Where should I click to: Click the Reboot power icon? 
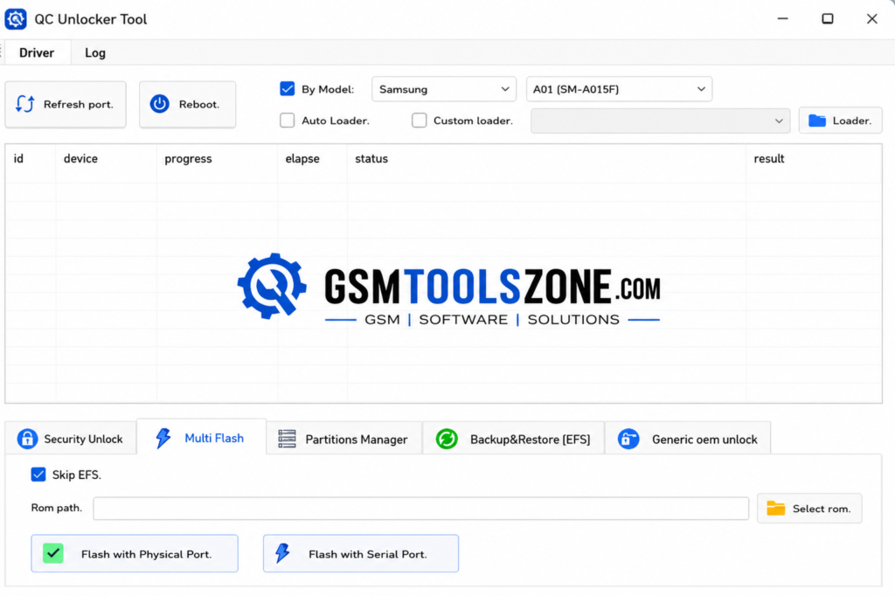(160, 104)
